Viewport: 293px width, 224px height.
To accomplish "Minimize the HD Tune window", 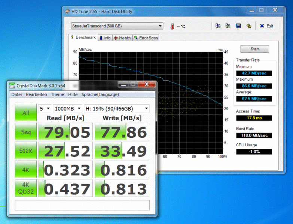I will point(252,10).
